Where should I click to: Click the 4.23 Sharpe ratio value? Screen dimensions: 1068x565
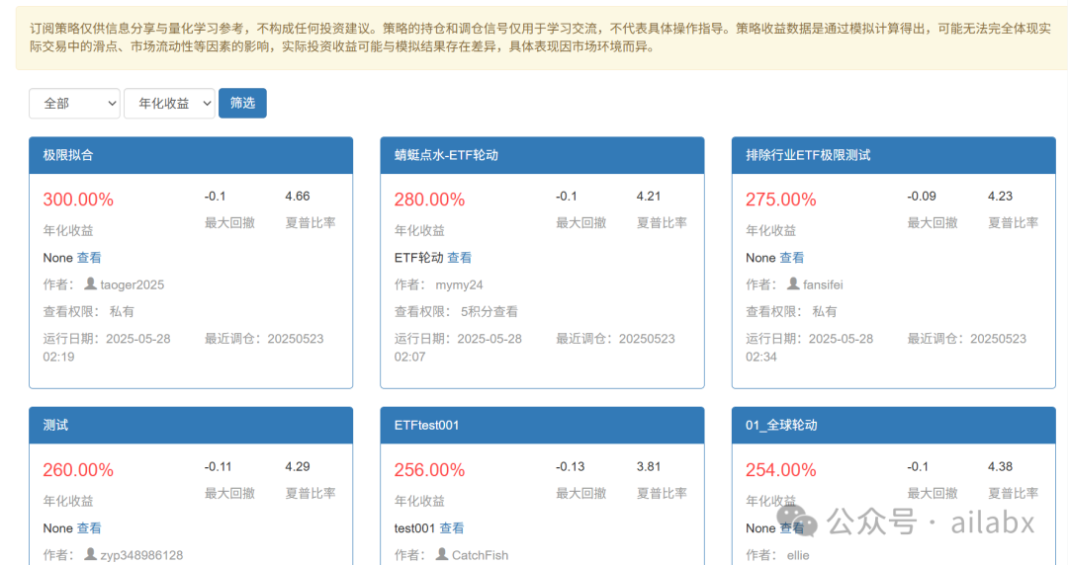tap(1000, 196)
